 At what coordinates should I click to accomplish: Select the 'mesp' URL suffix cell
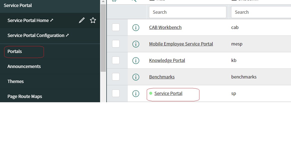coord(237,44)
